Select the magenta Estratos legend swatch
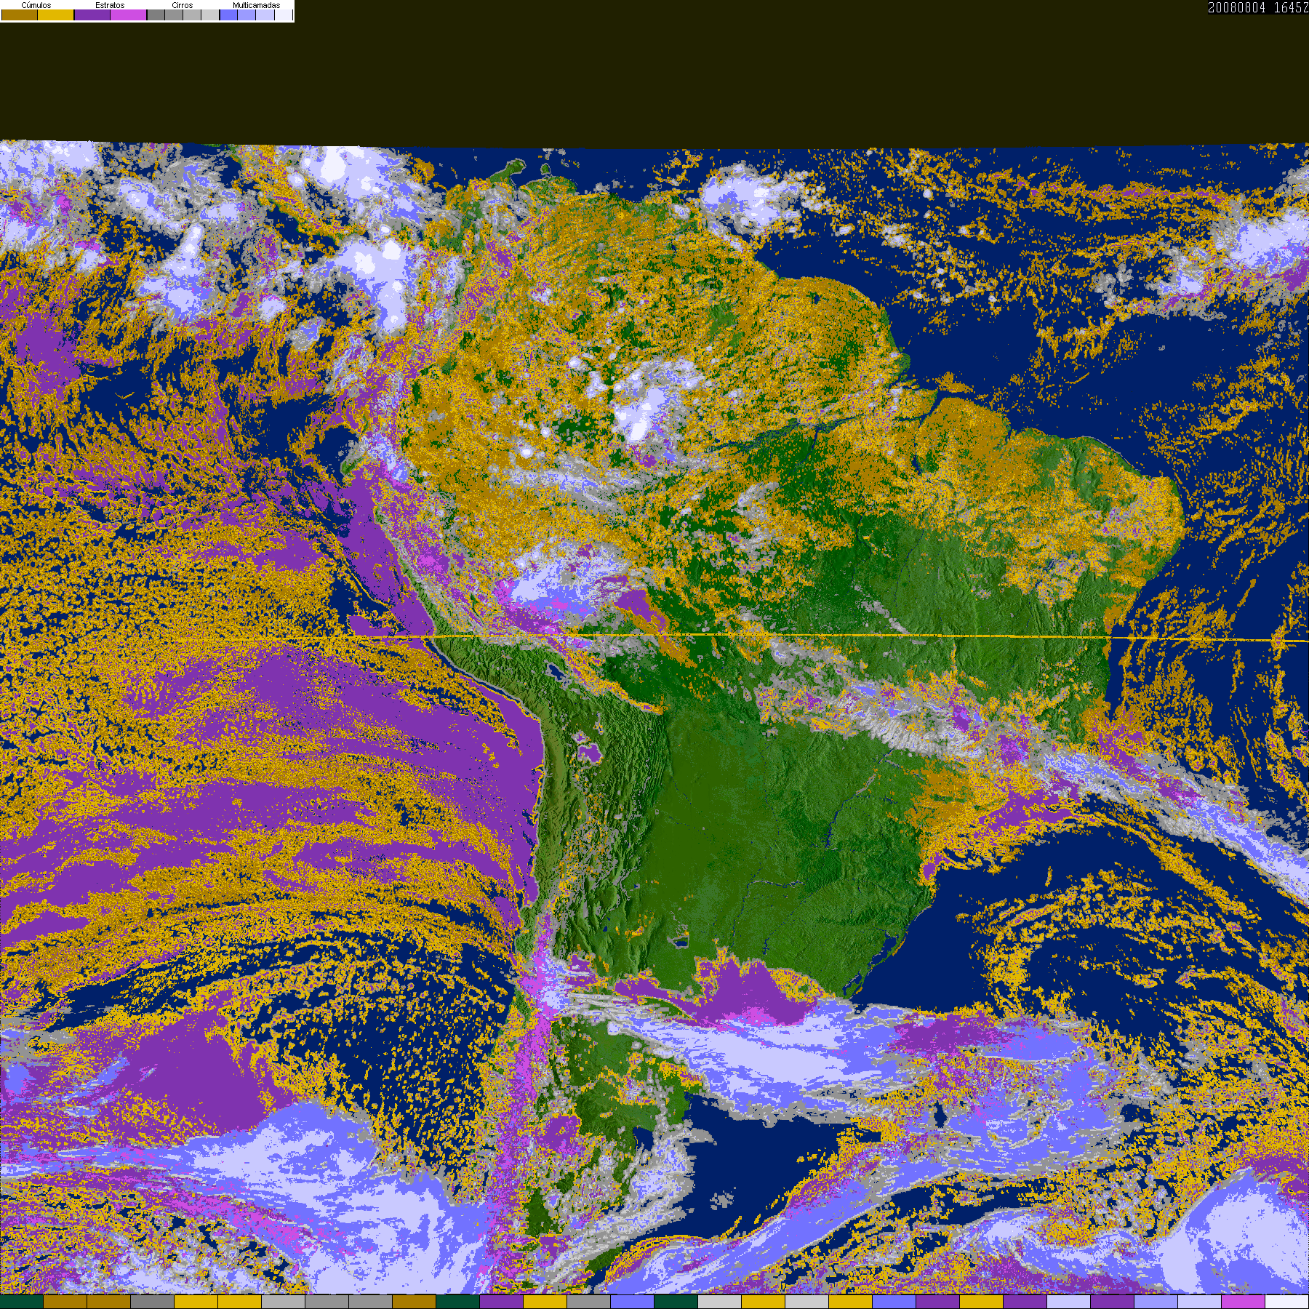 128,15
